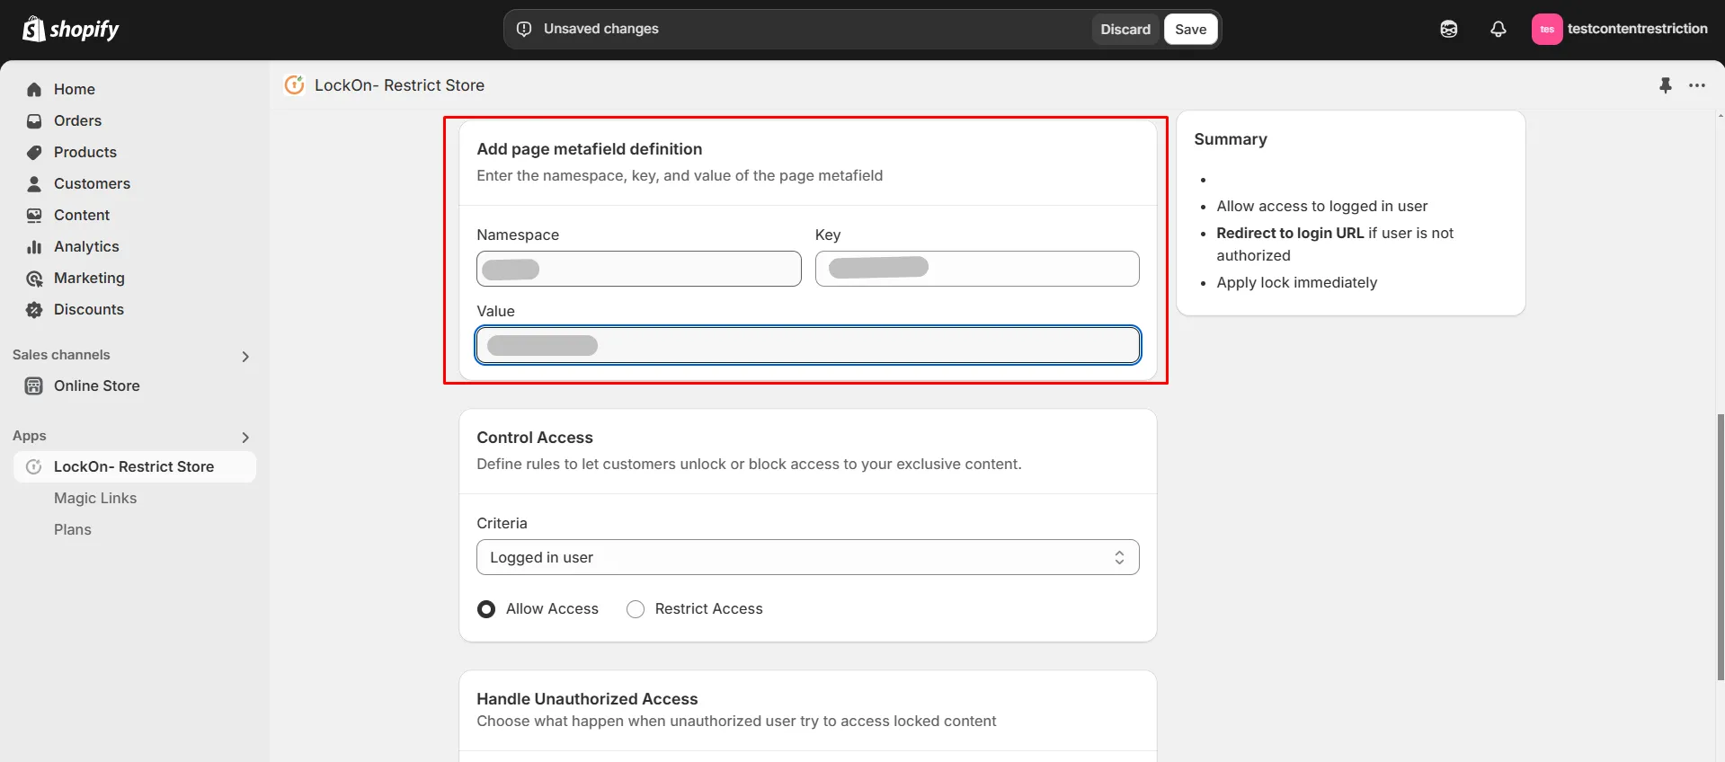The image size is (1725, 762).
Task: Click the LockOn app icon in sidebar
Action: [x=34, y=466]
